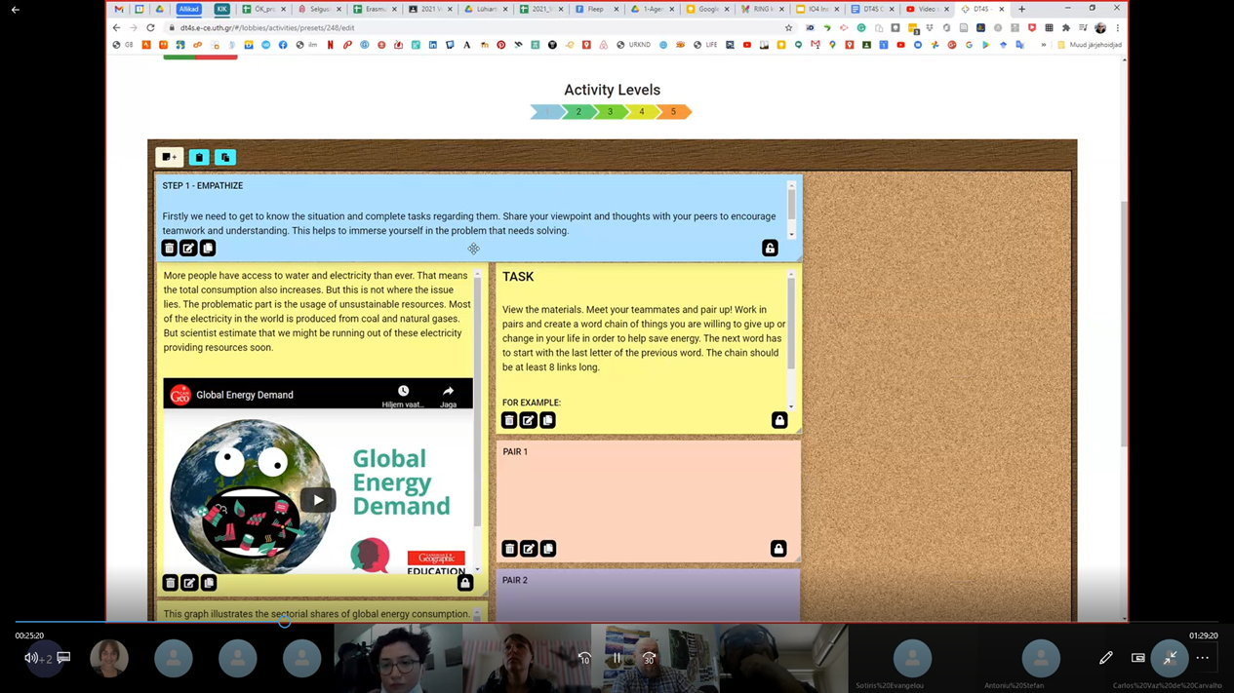Viewport: 1234px width, 693px height.
Task: Click the add new note button
Action: 169,157
